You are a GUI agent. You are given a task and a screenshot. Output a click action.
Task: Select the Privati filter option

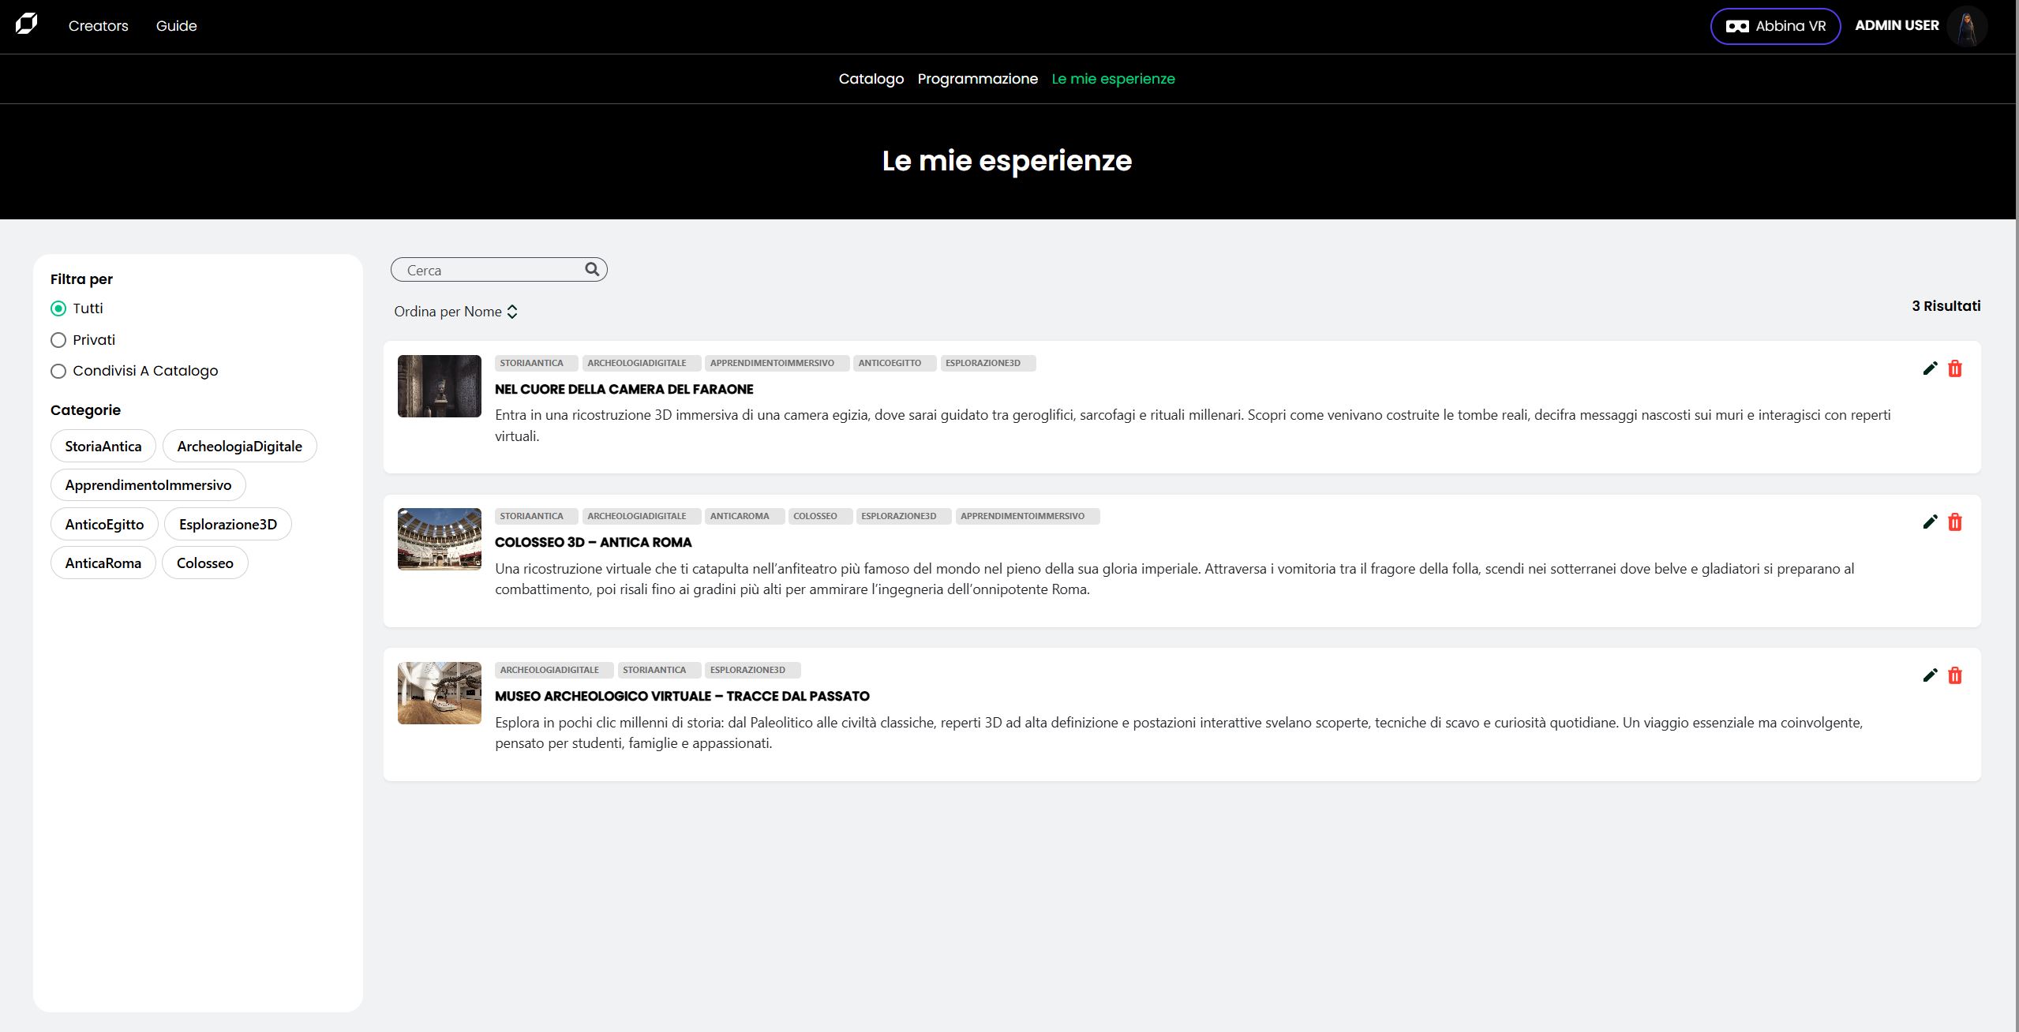pyautogui.click(x=58, y=339)
